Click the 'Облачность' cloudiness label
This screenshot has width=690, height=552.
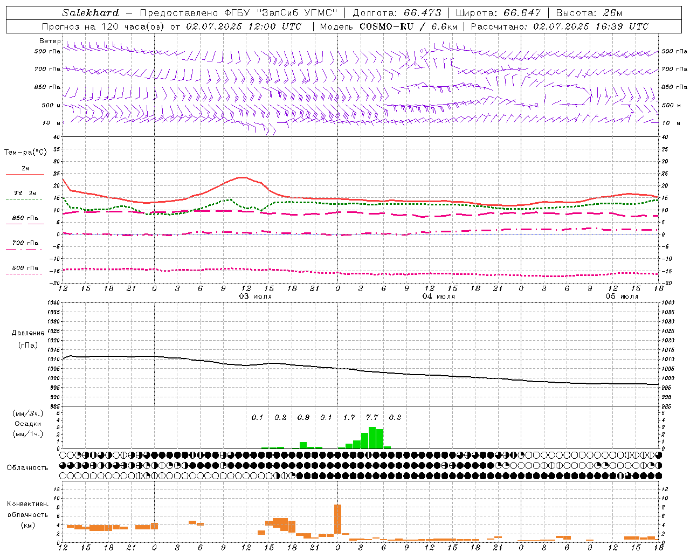tap(27, 468)
